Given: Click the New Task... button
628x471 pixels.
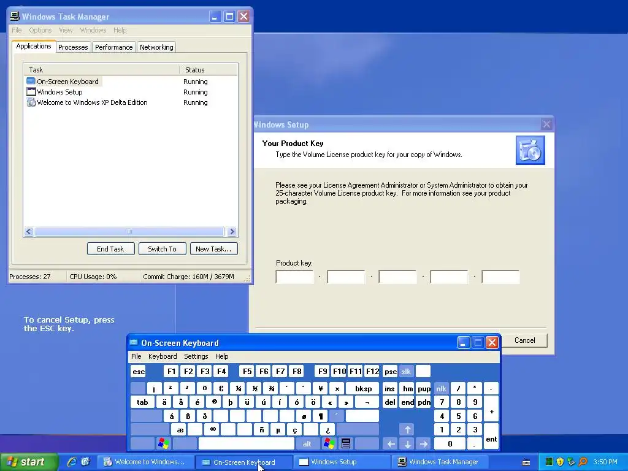Looking at the screenshot, I should pyautogui.click(x=213, y=249).
